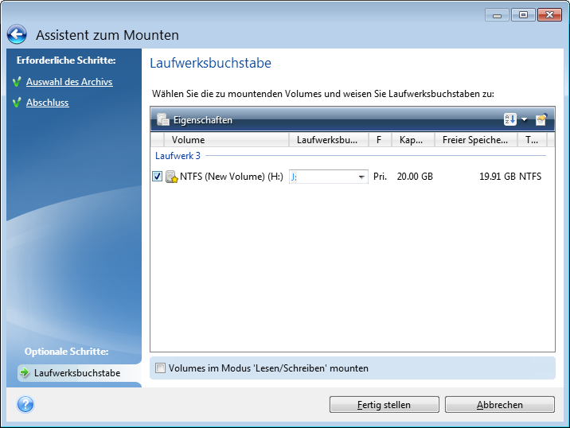Sort by the Kap... column header
Screen dimensions: 570x428
coord(413,140)
